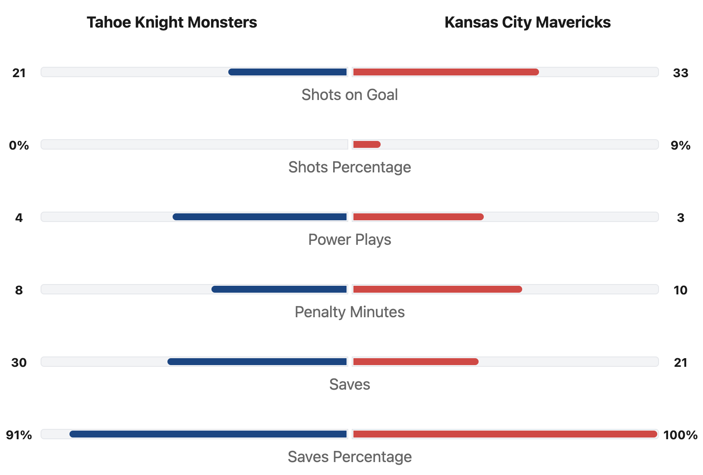703x475 pixels.
Task: Click the blue Power Plays bar
Action: [x=260, y=217]
